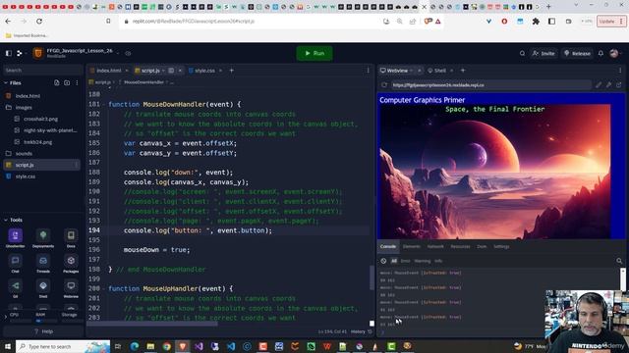Click Invite button
The height and width of the screenshot is (353, 629).
(x=543, y=53)
